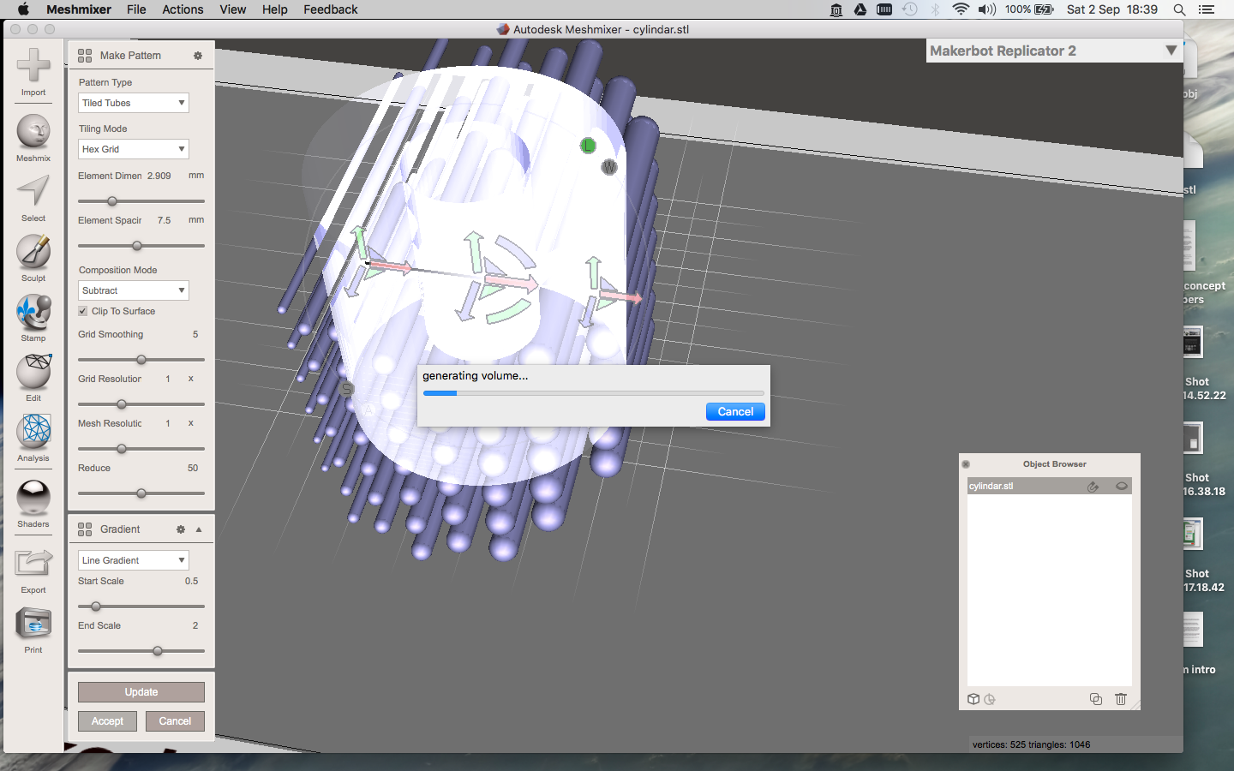
Task: Click vertices and triangles status text
Action: 1031,744
